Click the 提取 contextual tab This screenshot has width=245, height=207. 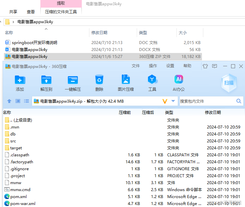click(61, 3)
